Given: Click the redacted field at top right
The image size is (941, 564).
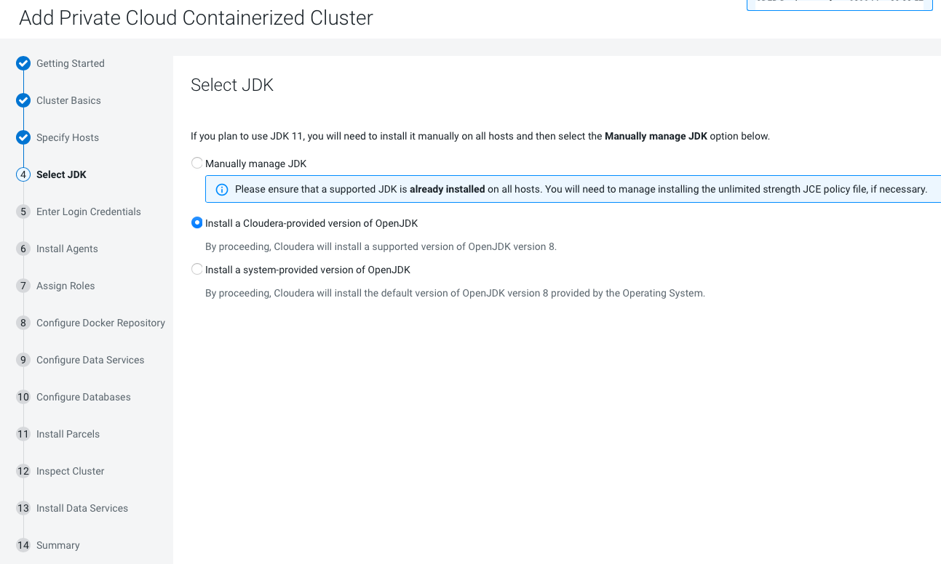Looking at the screenshot, I should (839, 5).
